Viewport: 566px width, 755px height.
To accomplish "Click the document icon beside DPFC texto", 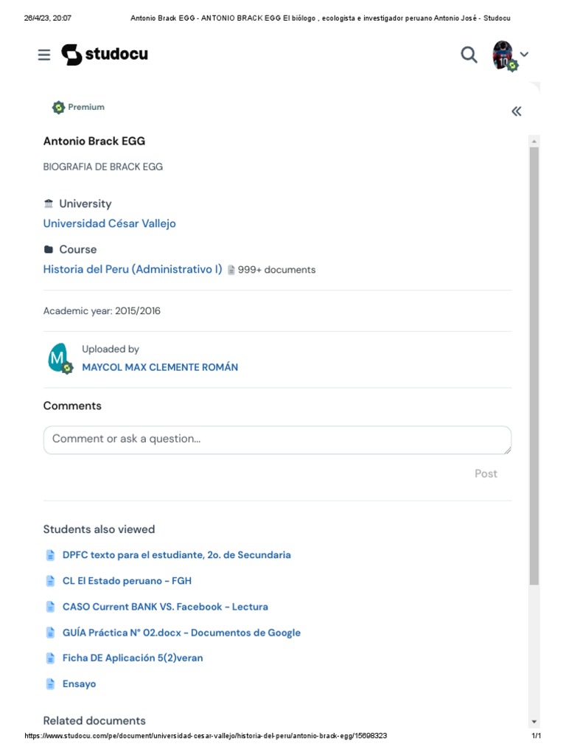I will coord(50,555).
